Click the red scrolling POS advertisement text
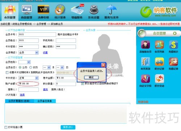The width and height of the screenshot is (181, 131). pyautogui.click(x=144, y=24)
